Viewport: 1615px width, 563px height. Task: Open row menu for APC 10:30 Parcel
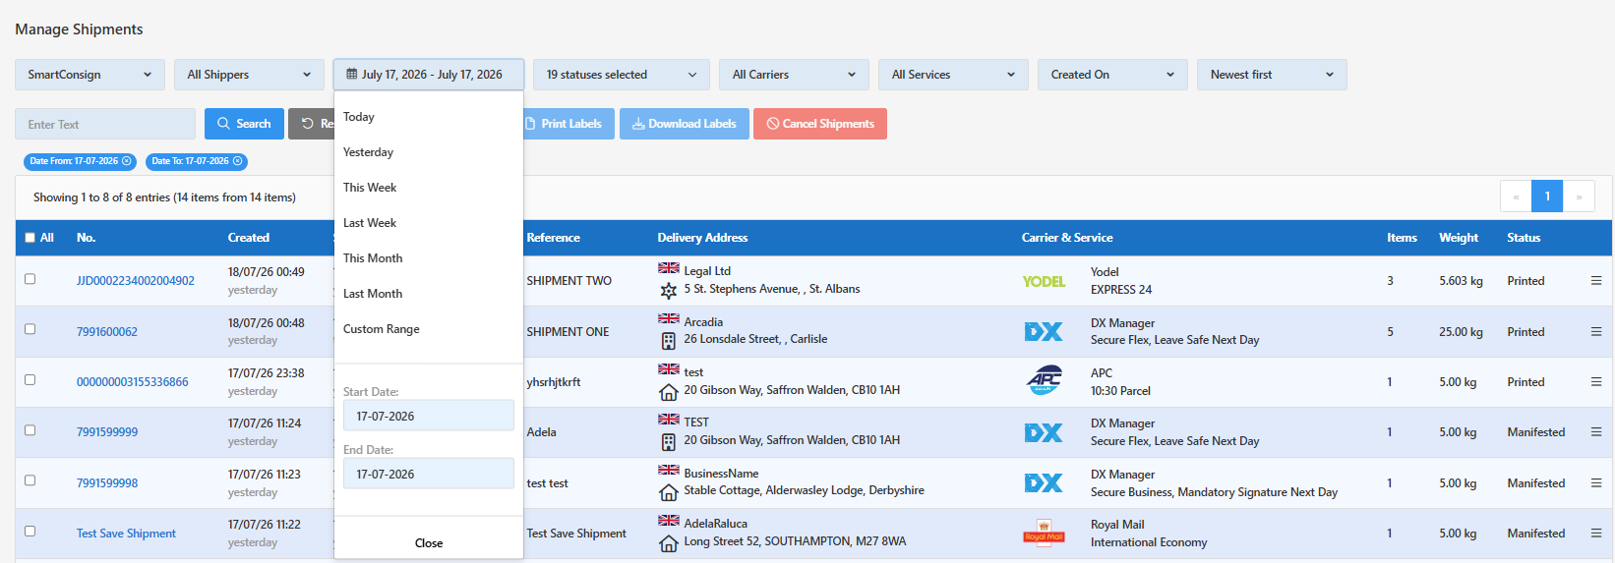coord(1596,382)
